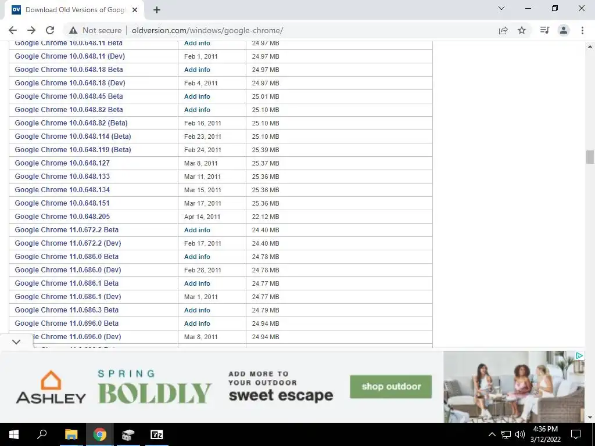Click the shop outdoor ad button
Screen dimensions: 595x446
point(391,386)
